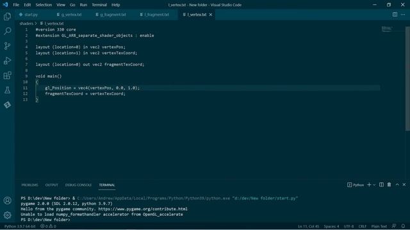Click the '#version 330 core' line

coord(56,29)
